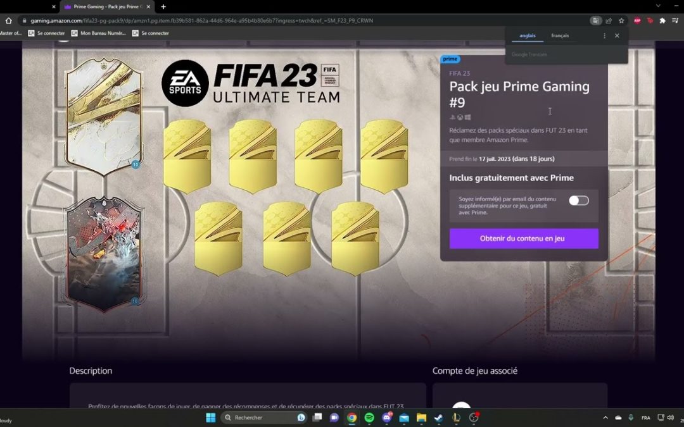Open the Master of... bookmark
The height and width of the screenshot is (427, 684).
11,33
